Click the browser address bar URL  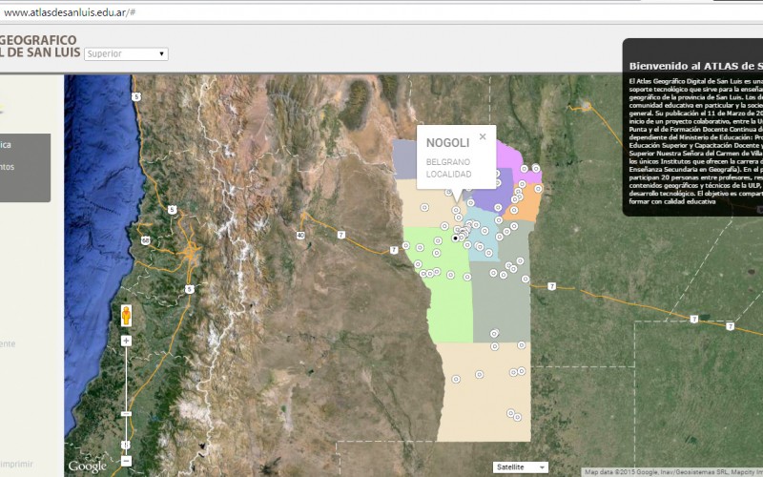click(x=70, y=12)
